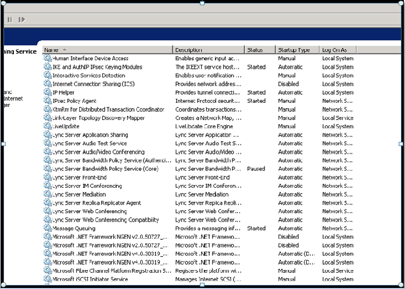Image resolution: width=405 pixels, height=289 pixels.
Task: Click the Message Queuing service gear icon
Action: [x=47, y=228]
